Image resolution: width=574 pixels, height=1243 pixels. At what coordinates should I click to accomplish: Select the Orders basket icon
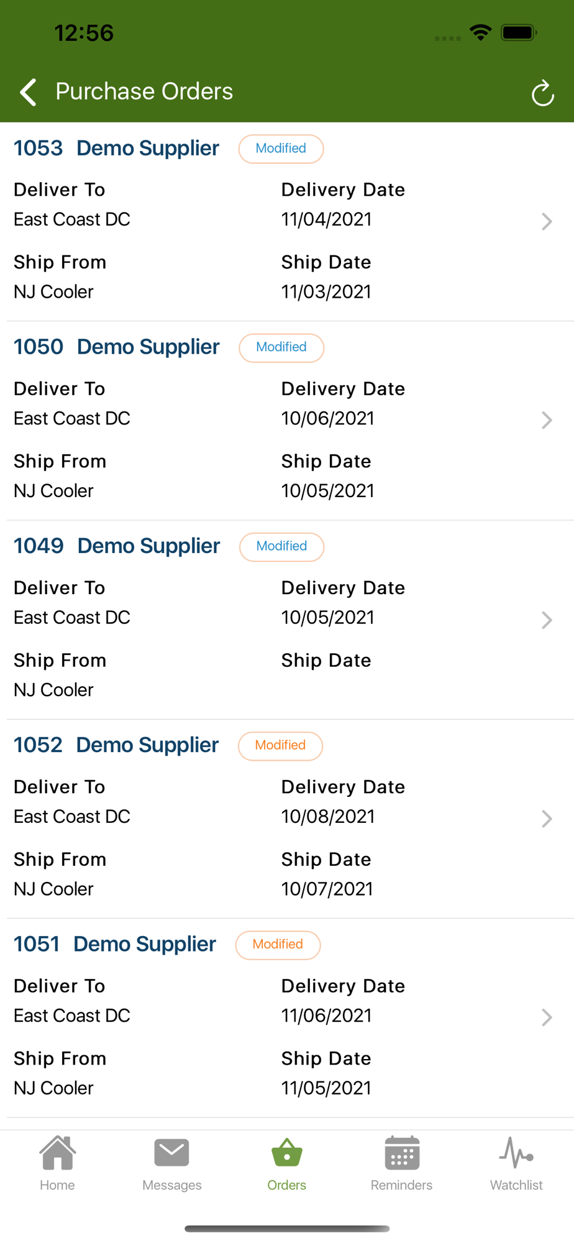(286, 1153)
